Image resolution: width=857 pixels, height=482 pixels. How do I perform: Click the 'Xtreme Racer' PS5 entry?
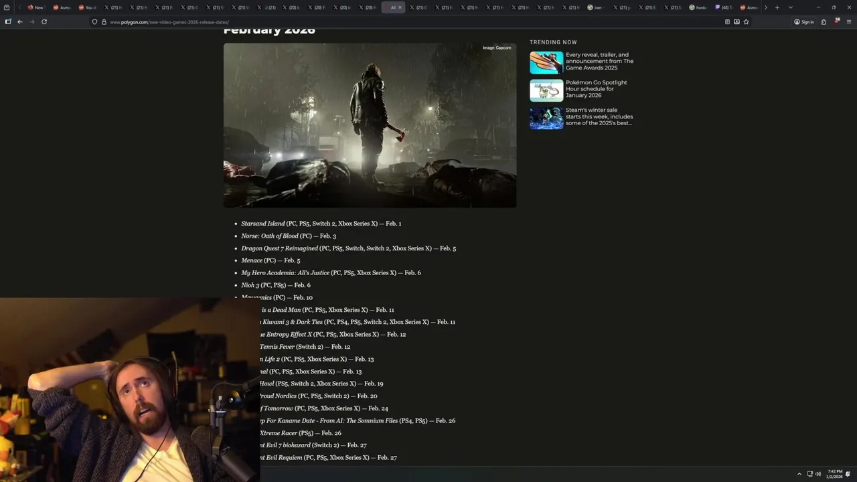tap(301, 433)
